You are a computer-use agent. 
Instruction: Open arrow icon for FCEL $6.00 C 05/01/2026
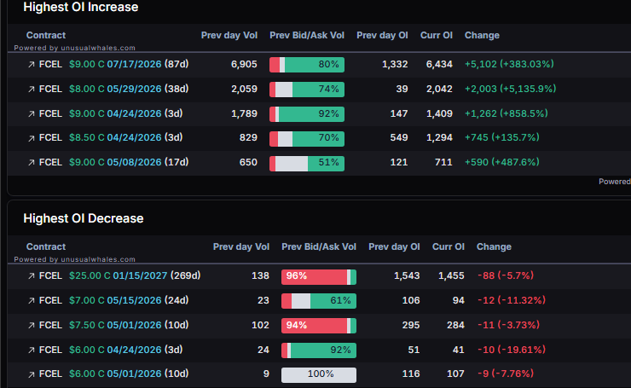click(x=31, y=374)
